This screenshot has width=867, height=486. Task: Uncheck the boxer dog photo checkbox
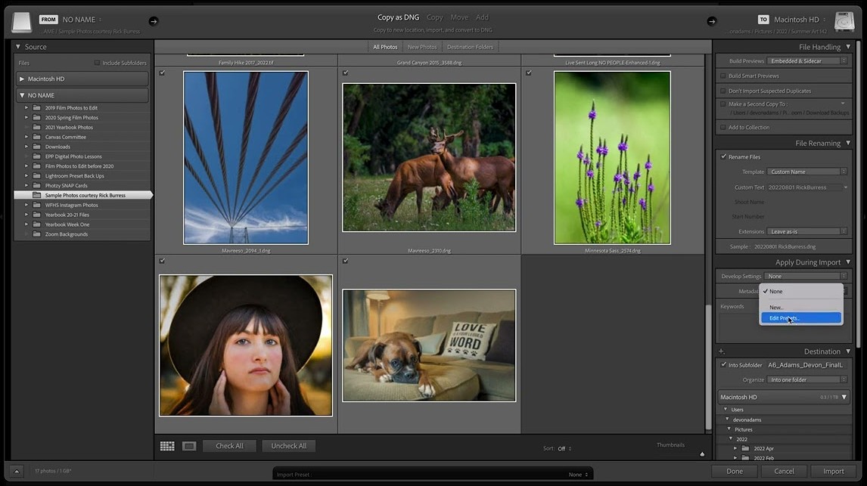tap(346, 261)
